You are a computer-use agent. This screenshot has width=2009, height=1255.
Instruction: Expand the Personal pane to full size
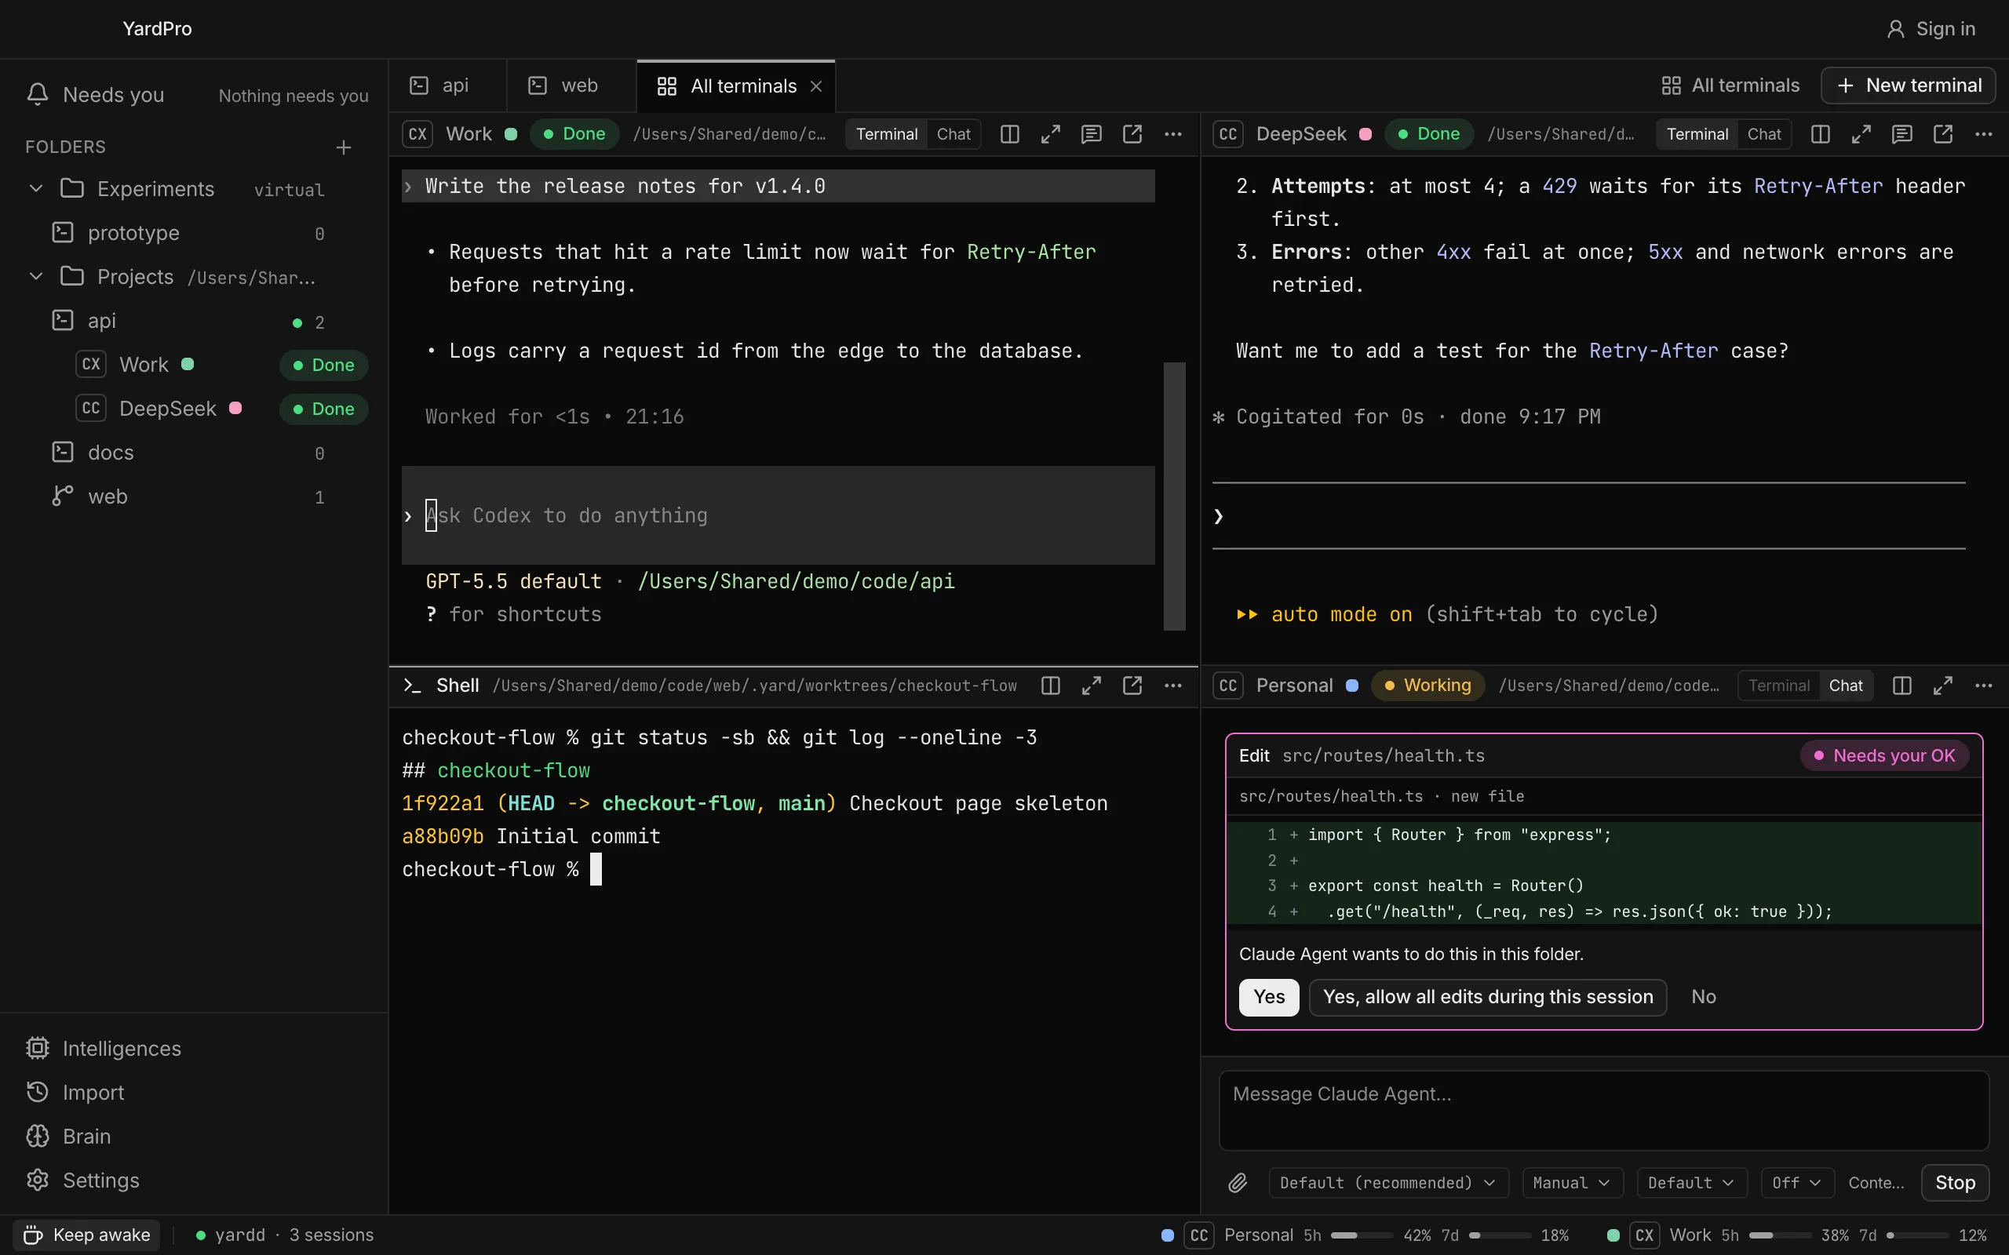[x=1942, y=686]
